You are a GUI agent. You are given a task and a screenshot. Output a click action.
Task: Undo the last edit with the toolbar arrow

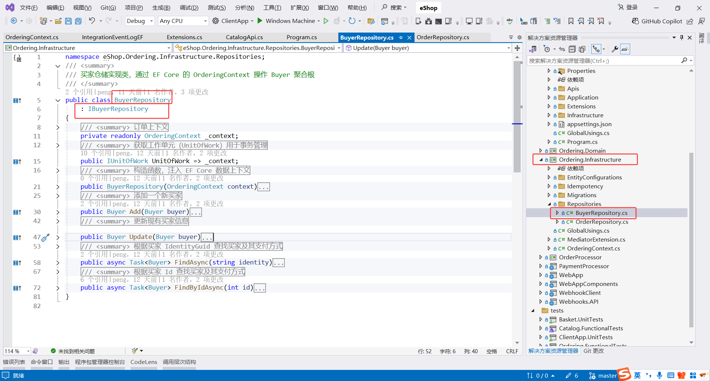pos(92,21)
